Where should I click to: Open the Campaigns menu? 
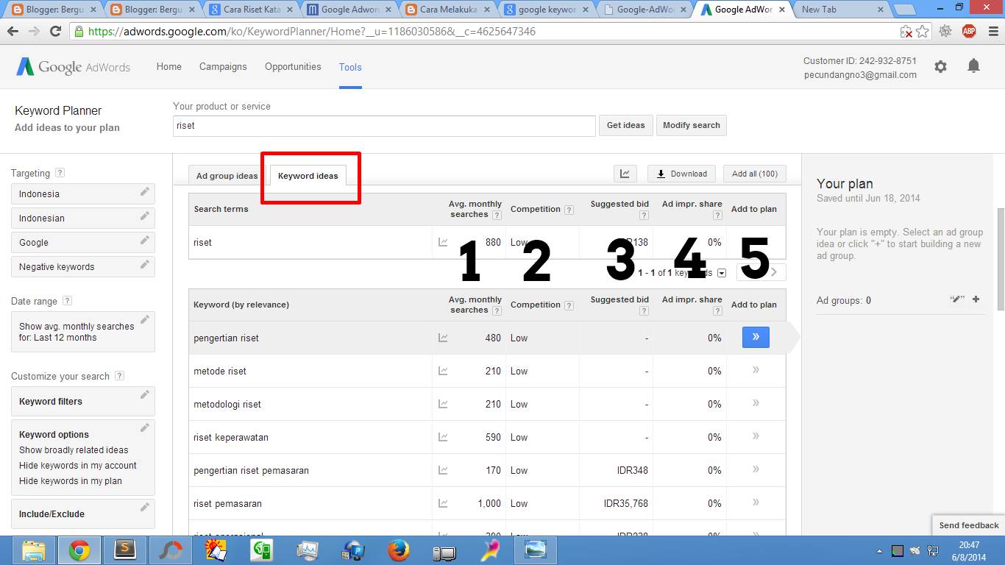coord(223,67)
